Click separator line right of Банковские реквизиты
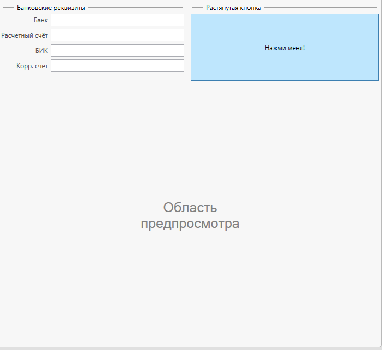The width and height of the screenshot is (382, 350). pos(135,8)
